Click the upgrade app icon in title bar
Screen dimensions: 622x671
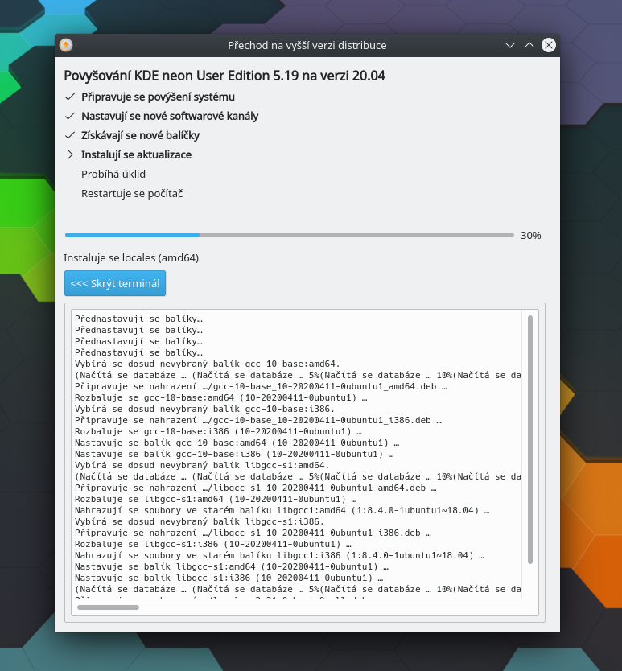click(x=66, y=45)
